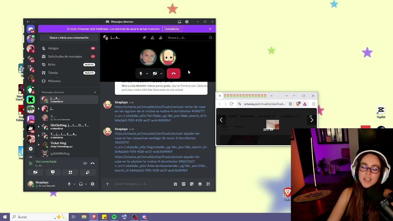Toggle noise suppression in voice panel
393x221 pixels.
coord(85,163)
